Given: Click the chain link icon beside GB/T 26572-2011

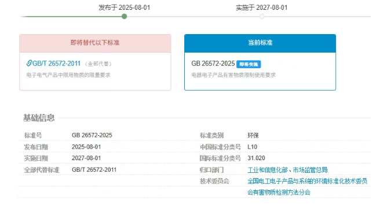Looking at the screenshot, I should [29, 63].
